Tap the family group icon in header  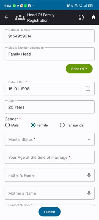[x=20, y=17]
